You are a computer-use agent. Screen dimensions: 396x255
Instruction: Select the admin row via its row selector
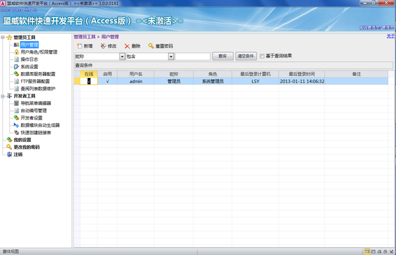pos(77,81)
